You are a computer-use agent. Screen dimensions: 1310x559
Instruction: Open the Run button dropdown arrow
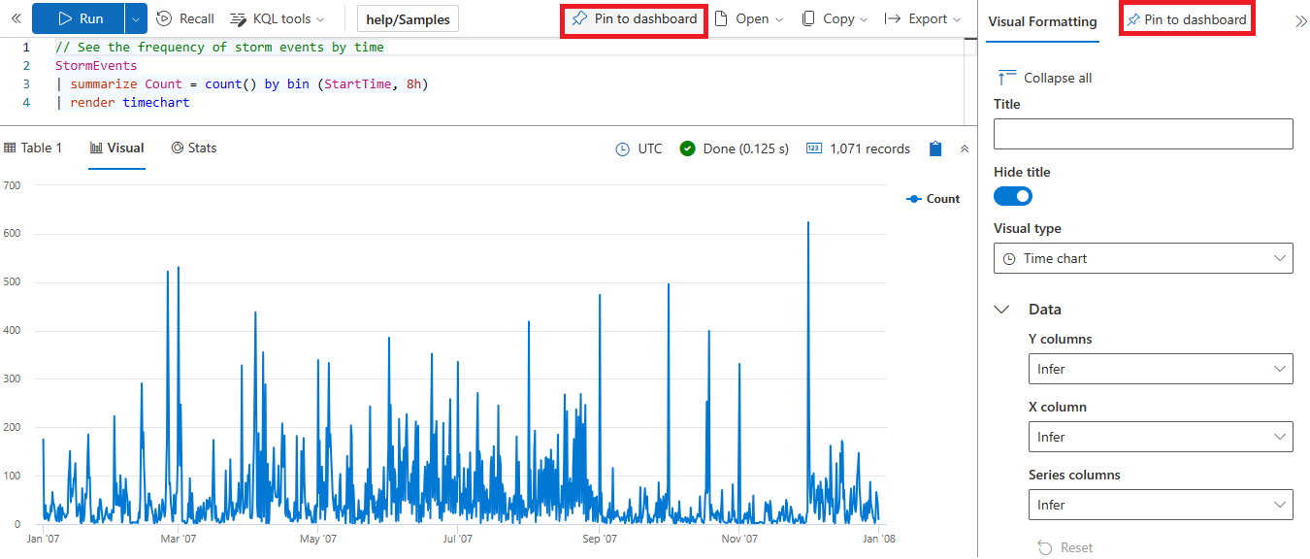pyautogui.click(x=137, y=18)
